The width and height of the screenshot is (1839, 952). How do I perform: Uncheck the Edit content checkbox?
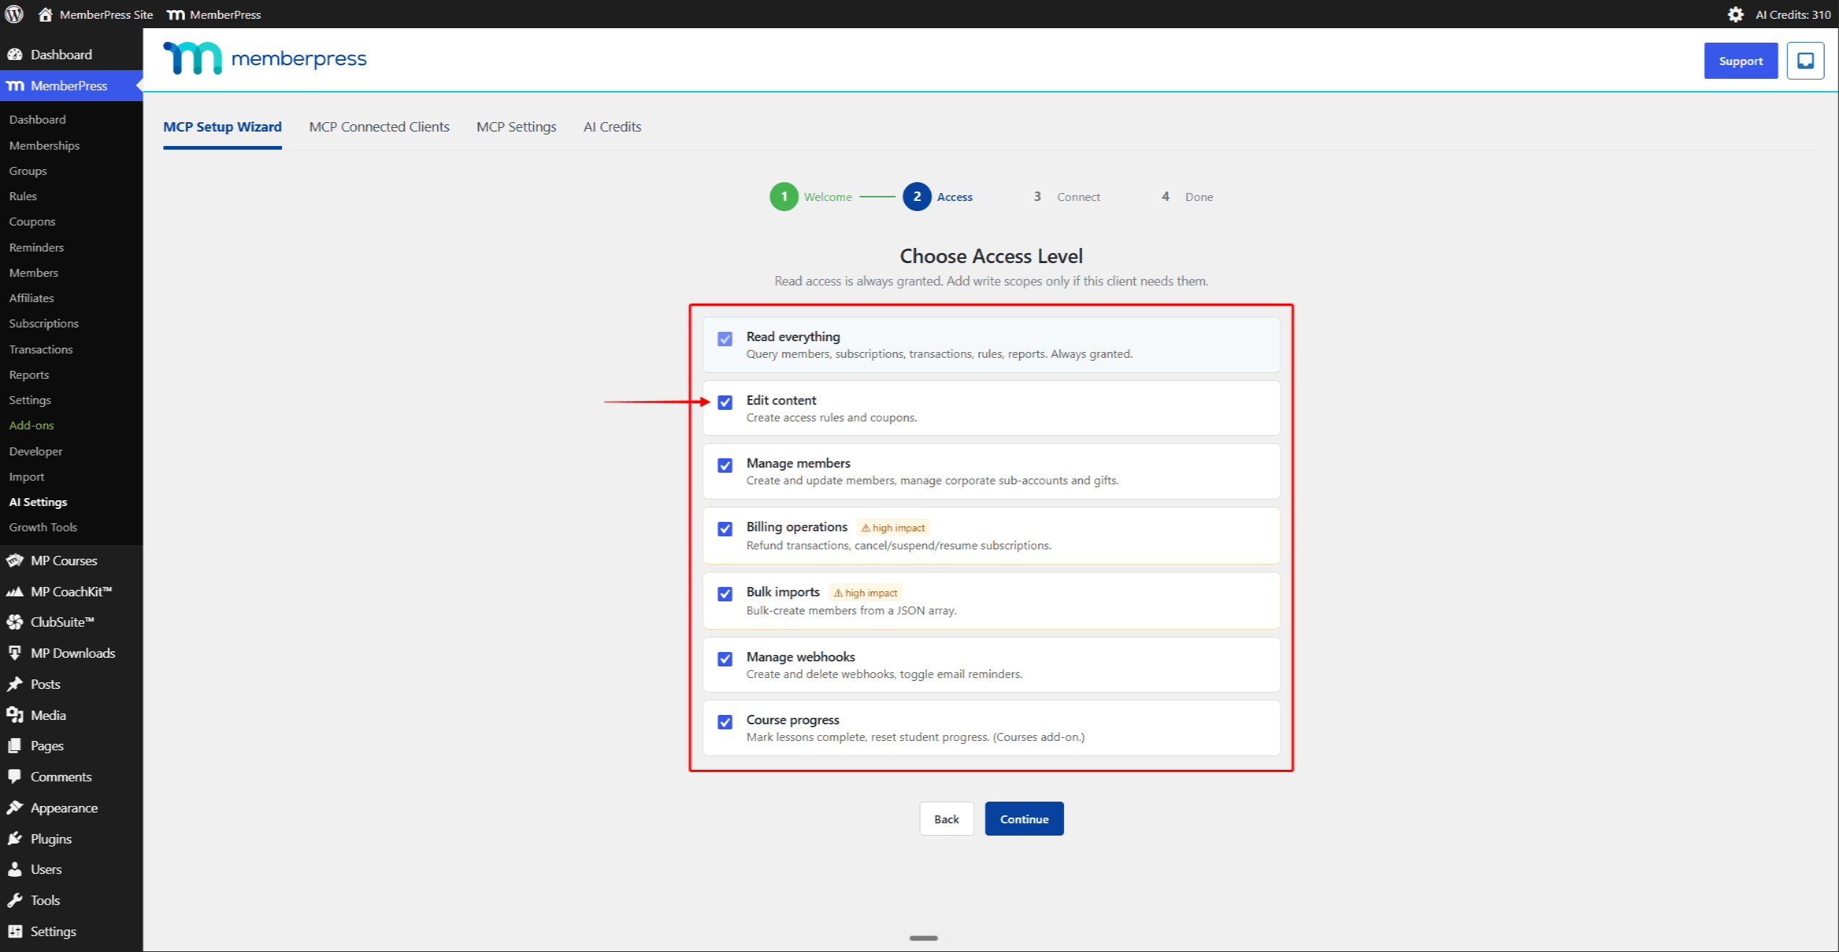(724, 402)
